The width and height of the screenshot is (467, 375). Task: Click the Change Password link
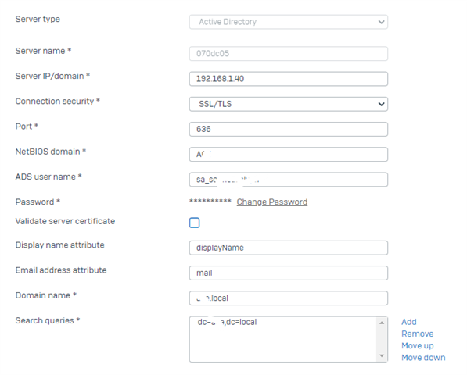tap(272, 202)
